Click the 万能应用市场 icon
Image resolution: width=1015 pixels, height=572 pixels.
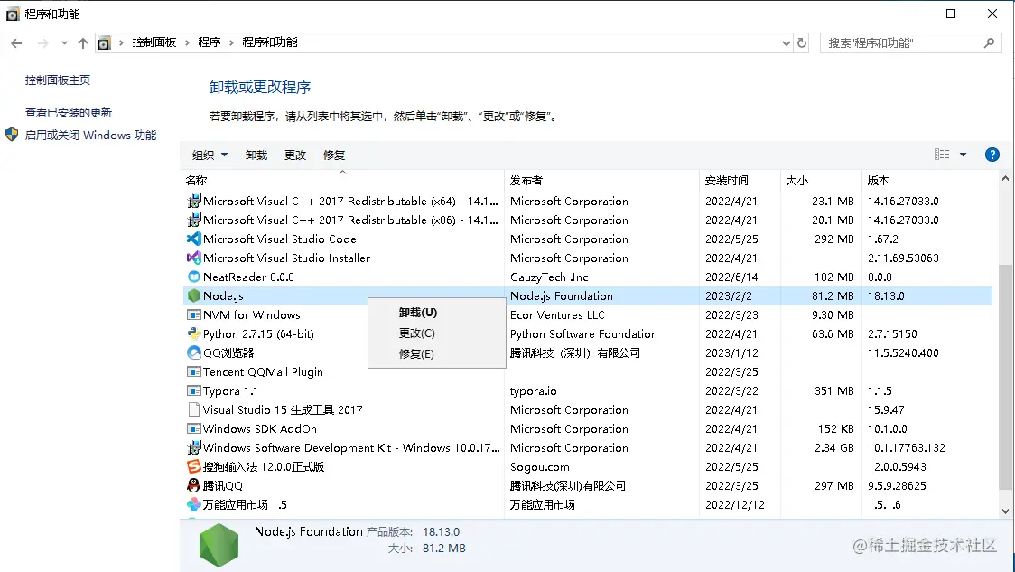click(193, 504)
